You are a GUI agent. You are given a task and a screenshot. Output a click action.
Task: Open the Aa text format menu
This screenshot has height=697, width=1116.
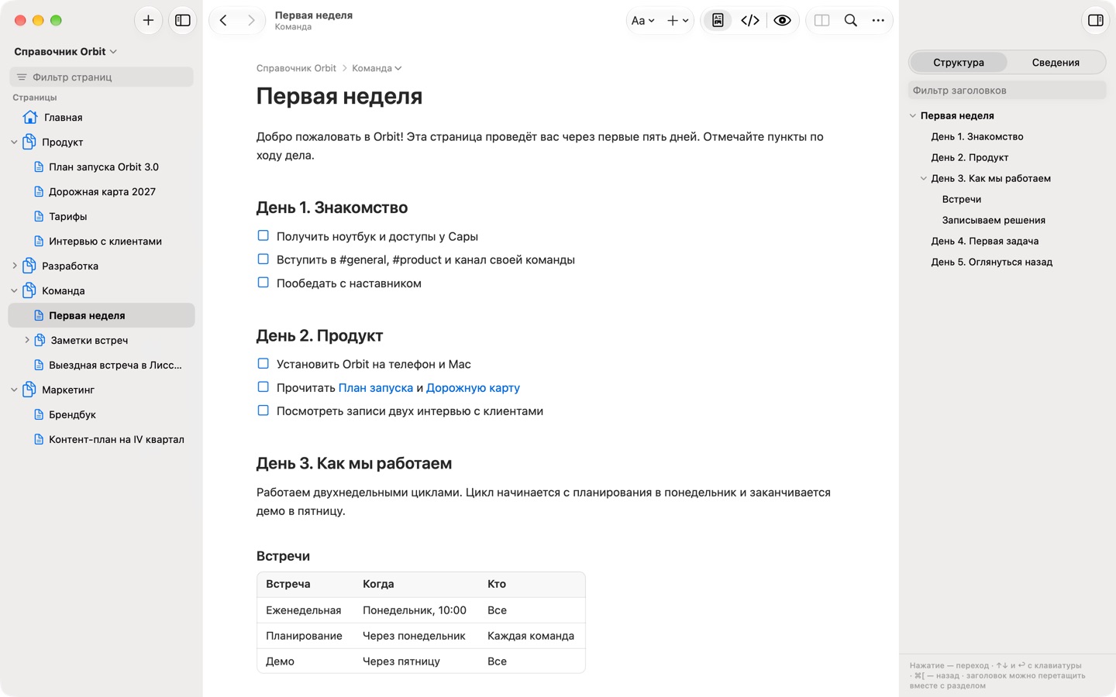coord(642,21)
